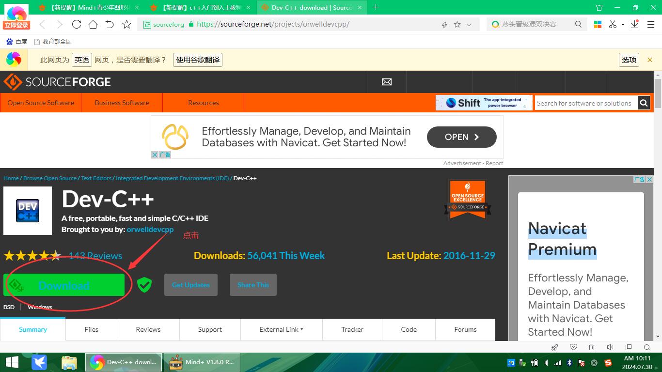Click the favorite star inside address bar
This screenshot has height=372, width=662.
pyautogui.click(x=457, y=24)
